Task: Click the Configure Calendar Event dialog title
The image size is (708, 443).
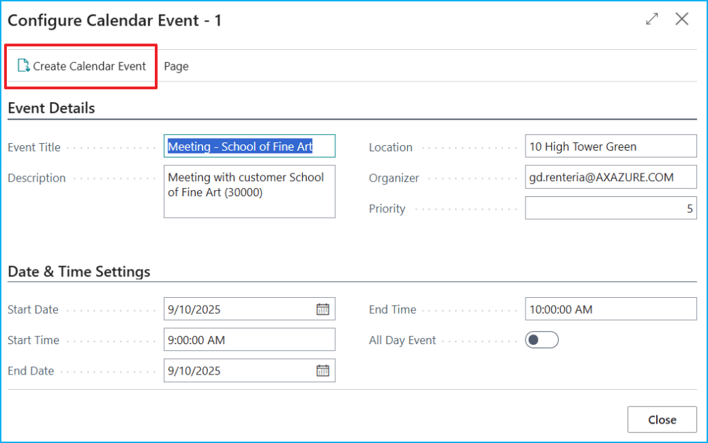Action: coord(115,20)
